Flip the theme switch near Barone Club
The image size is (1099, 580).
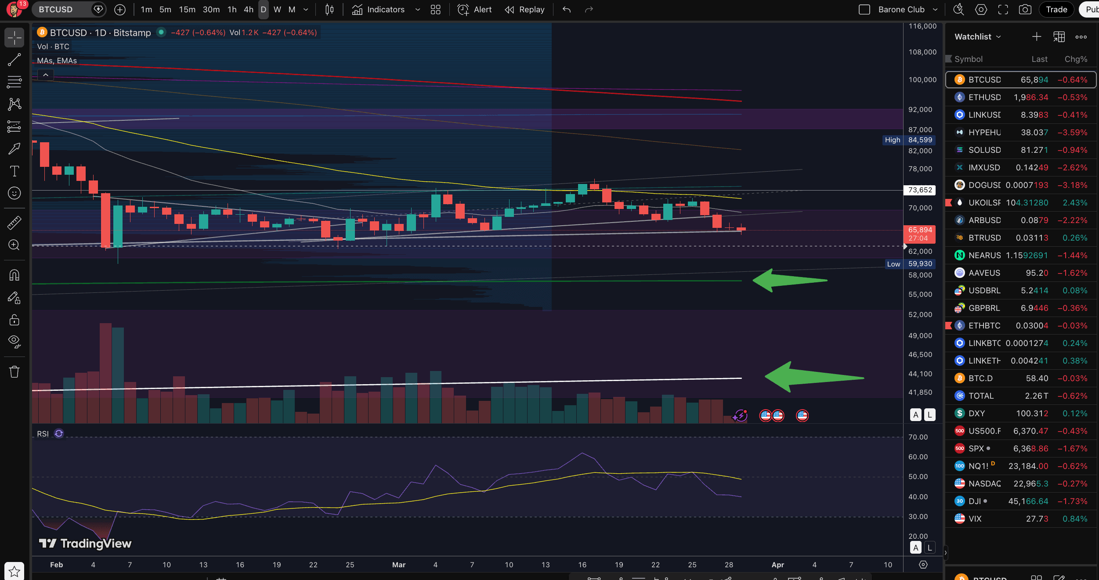(x=864, y=9)
